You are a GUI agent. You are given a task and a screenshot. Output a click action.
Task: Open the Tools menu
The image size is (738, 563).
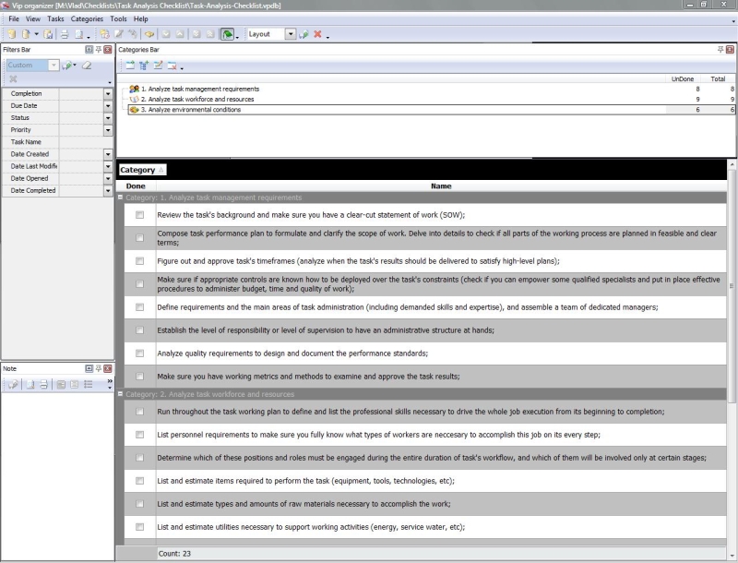(x=118, y=18)
